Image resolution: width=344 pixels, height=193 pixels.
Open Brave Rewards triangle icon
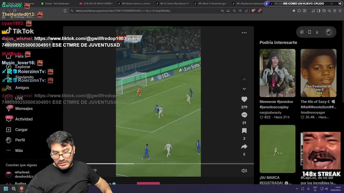point(259,11)
